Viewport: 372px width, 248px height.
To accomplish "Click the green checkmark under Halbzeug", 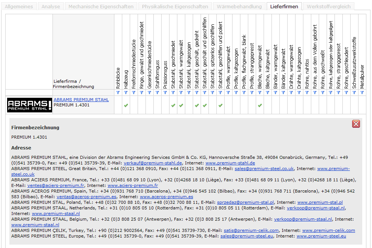I will point(126,106).
